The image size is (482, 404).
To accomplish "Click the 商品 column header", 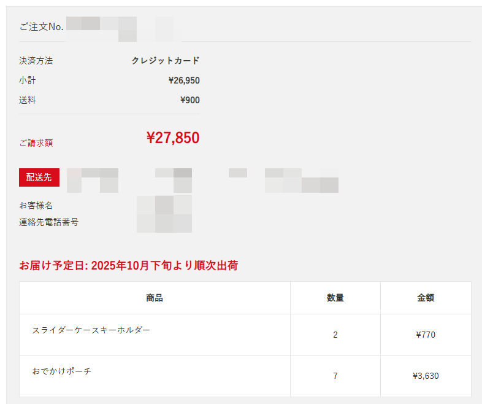I will coord(155,298).
